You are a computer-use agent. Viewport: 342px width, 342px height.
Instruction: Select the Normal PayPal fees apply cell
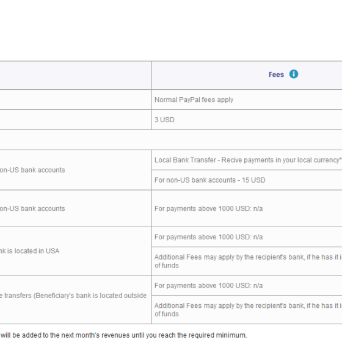247,100
